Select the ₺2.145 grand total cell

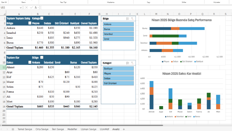pyautogui.click(x=89, y=107)
